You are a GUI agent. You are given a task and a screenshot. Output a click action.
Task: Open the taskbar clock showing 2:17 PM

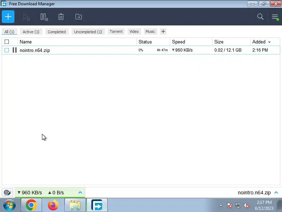(264, 205)
